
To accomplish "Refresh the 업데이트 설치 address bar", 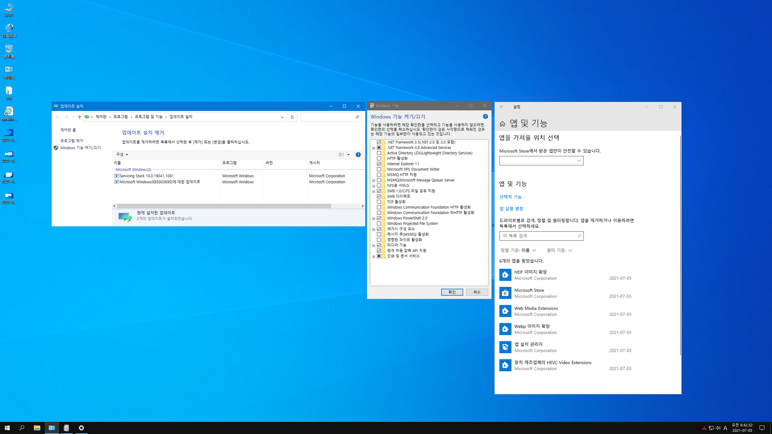I will click(292, 117).
